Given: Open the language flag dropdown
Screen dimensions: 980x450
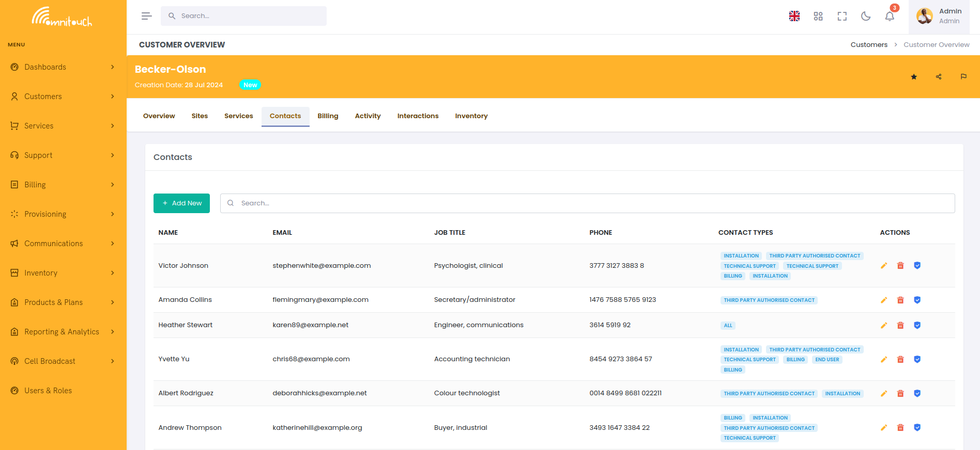Looking at the screenshot, I should click(x=794, y=16).
